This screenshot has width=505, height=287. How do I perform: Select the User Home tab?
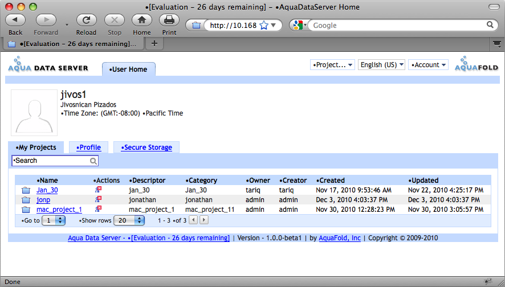point(128,69)
